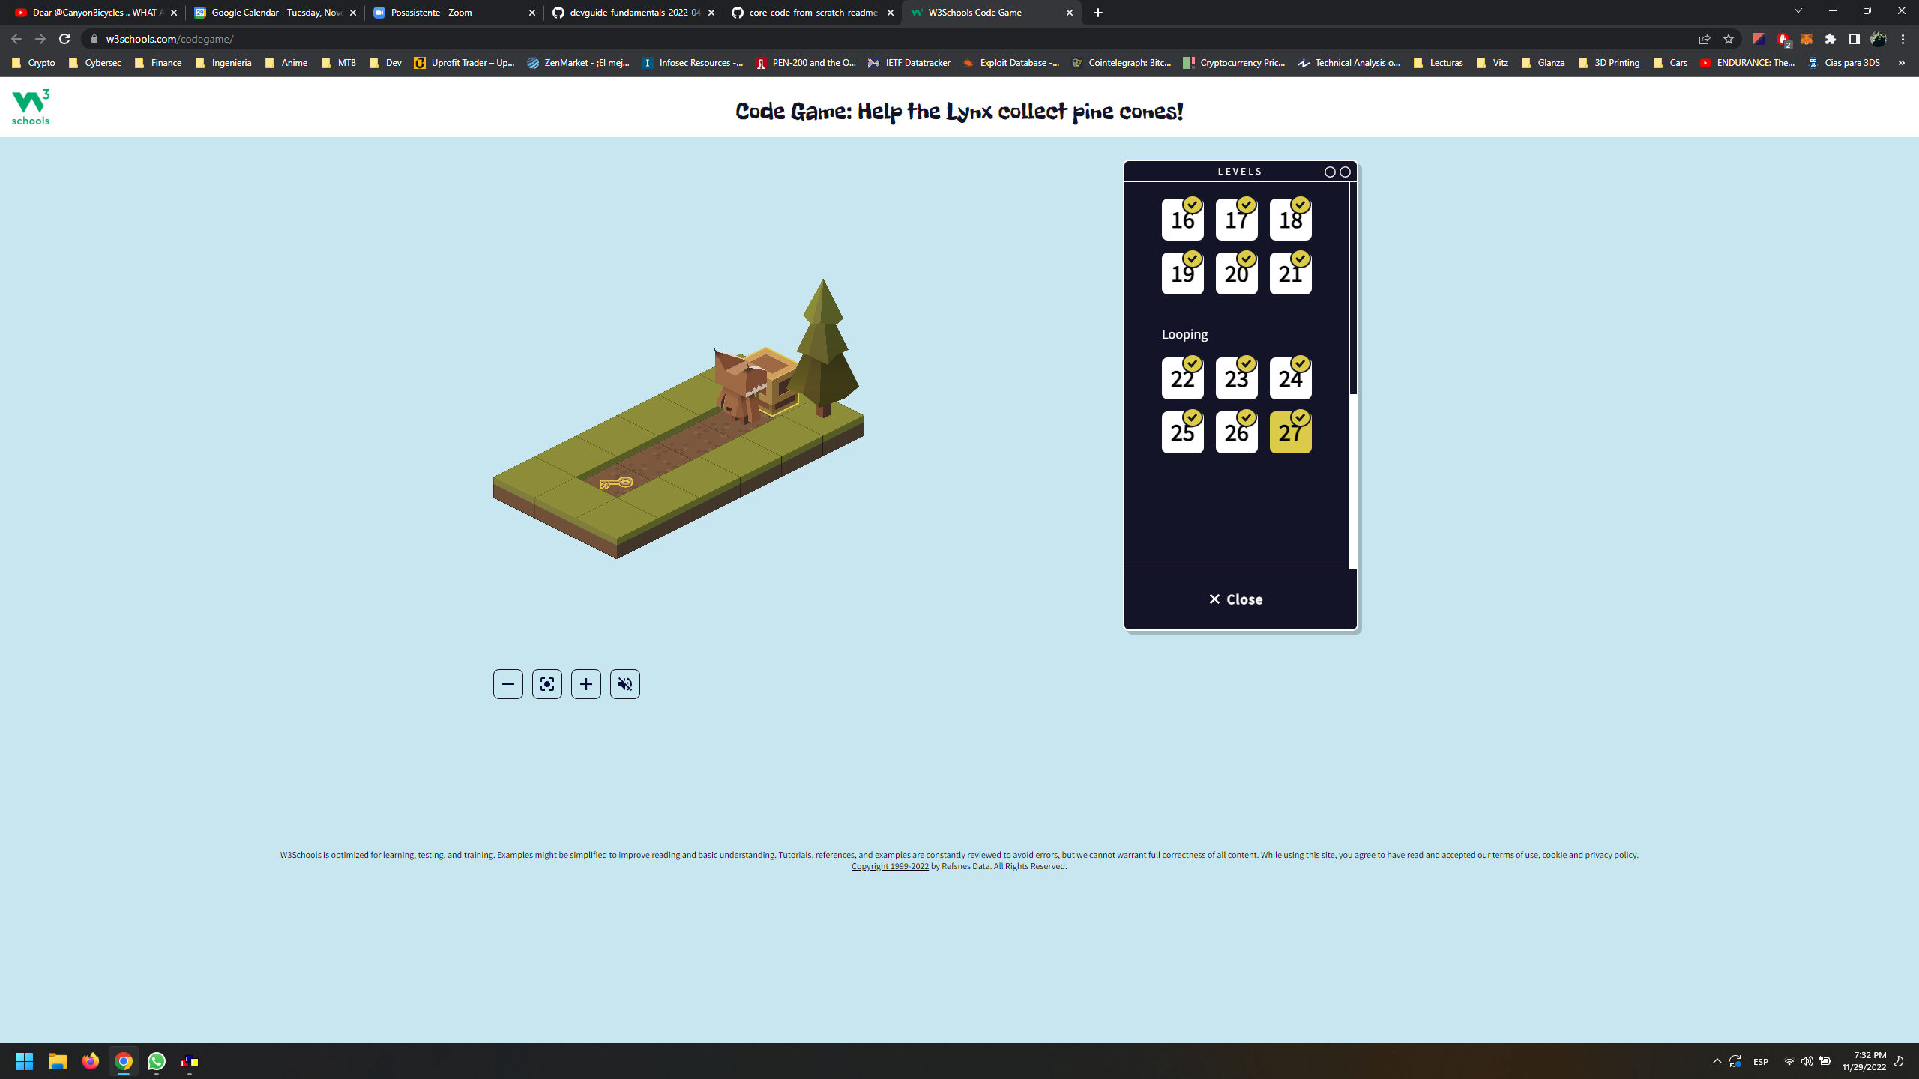Click the W3Schools logo
This screenshot has height=1079, width=1919.
click(x=30, y=106)
